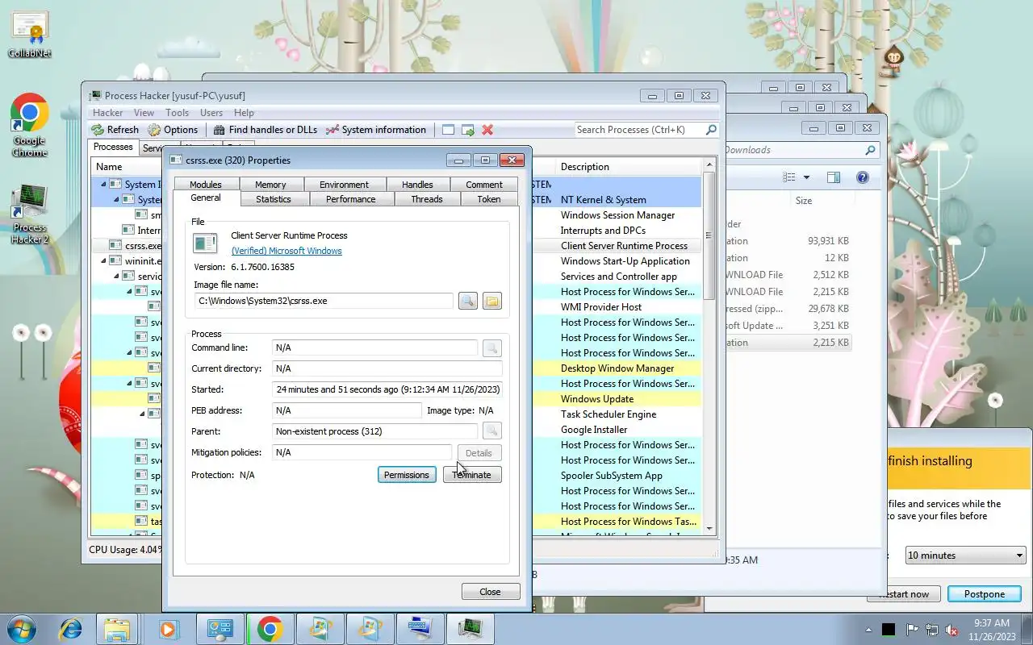Image resolution: width=1033 pixels, height=645 pixels.
Task: Open System information from the toolbar
Action: pos(375,130)
